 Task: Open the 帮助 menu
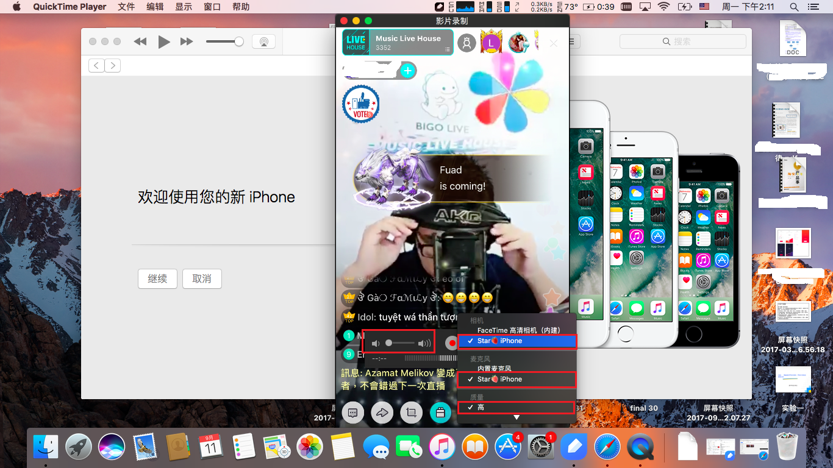coord(241,7)
